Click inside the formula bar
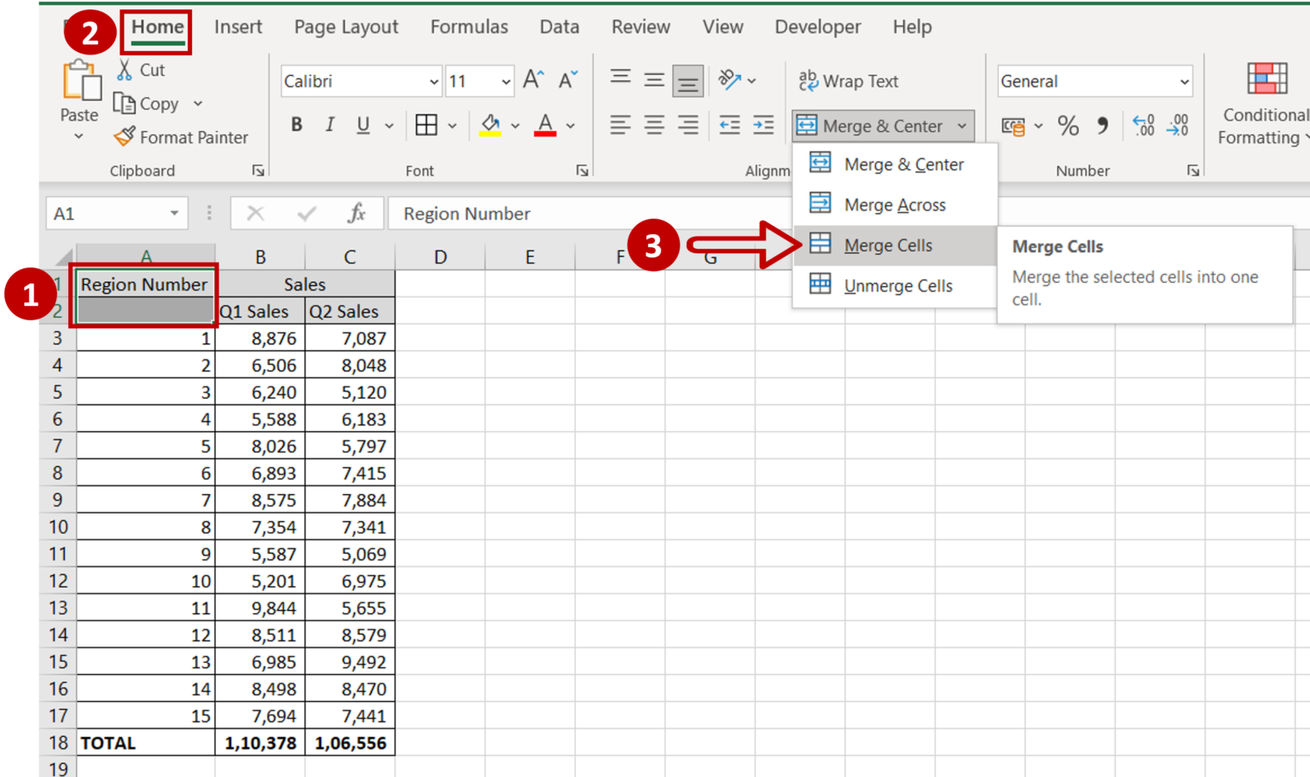This screenshot has height=777, width=1310. 597,213
